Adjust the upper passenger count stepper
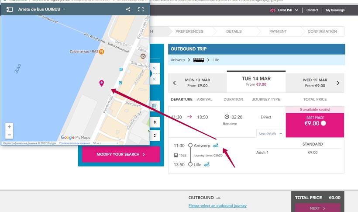The image size is (358, 212). click(x=155, y=122)
